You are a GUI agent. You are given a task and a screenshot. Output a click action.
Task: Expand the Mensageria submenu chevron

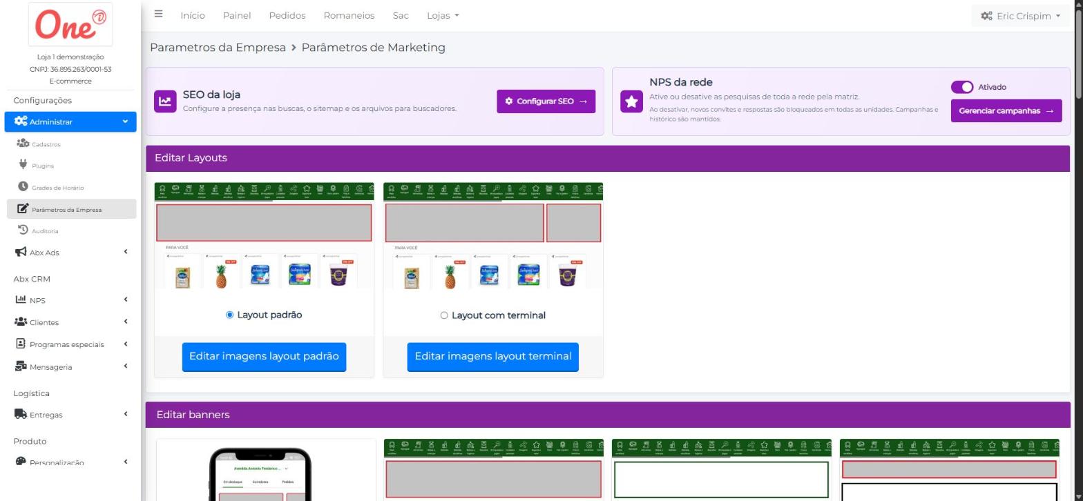pyautogui.click(x=126, y=366)
